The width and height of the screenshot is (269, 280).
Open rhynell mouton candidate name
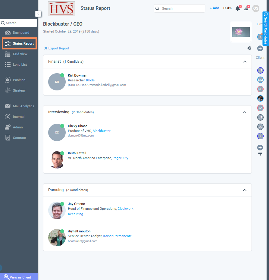tap(79, 231)
